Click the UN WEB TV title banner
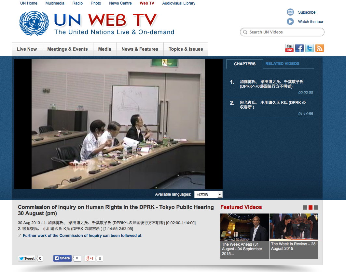Image resolution: width=346 pixels, height=272 pixels. pyautogui.click(x=105, y=20)
